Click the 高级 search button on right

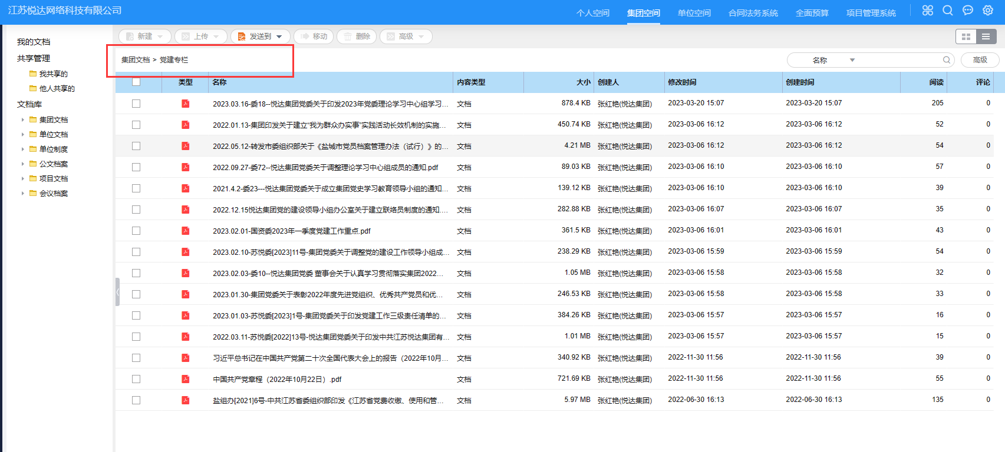(980, 60)
